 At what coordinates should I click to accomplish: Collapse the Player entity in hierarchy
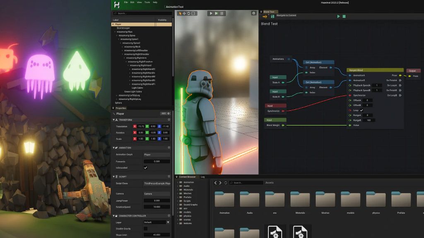[113, 24]
